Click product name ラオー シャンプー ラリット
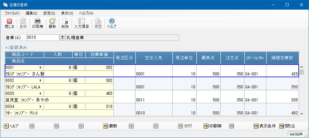309x138 pixels. 59,113
